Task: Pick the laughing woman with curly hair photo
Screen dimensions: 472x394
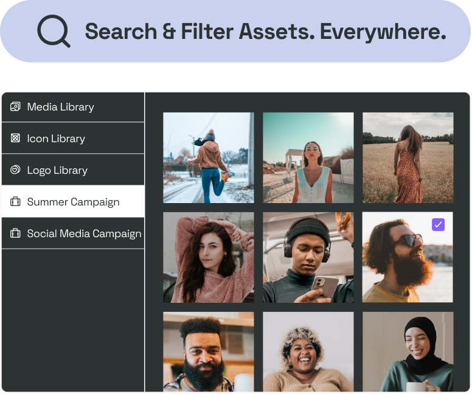Action: [x=308, y=351]
